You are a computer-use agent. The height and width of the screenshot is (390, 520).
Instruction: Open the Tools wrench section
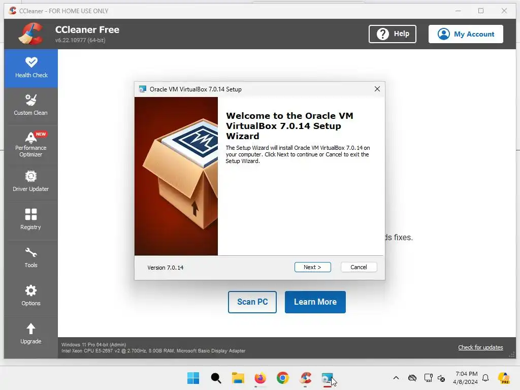31,257
